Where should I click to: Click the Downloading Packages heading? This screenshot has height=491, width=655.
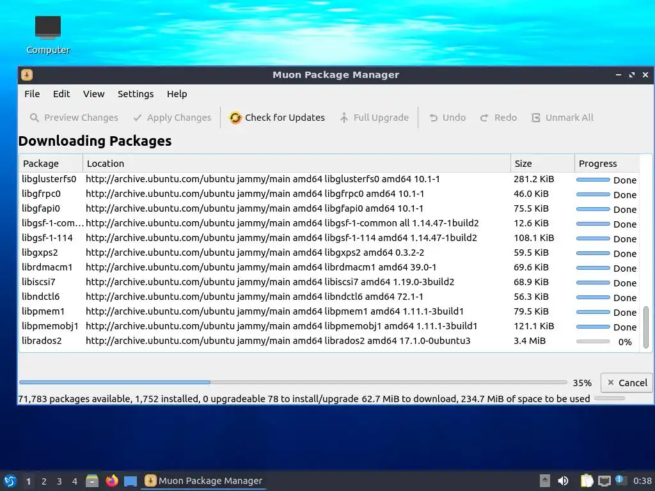tap(95, 141)
